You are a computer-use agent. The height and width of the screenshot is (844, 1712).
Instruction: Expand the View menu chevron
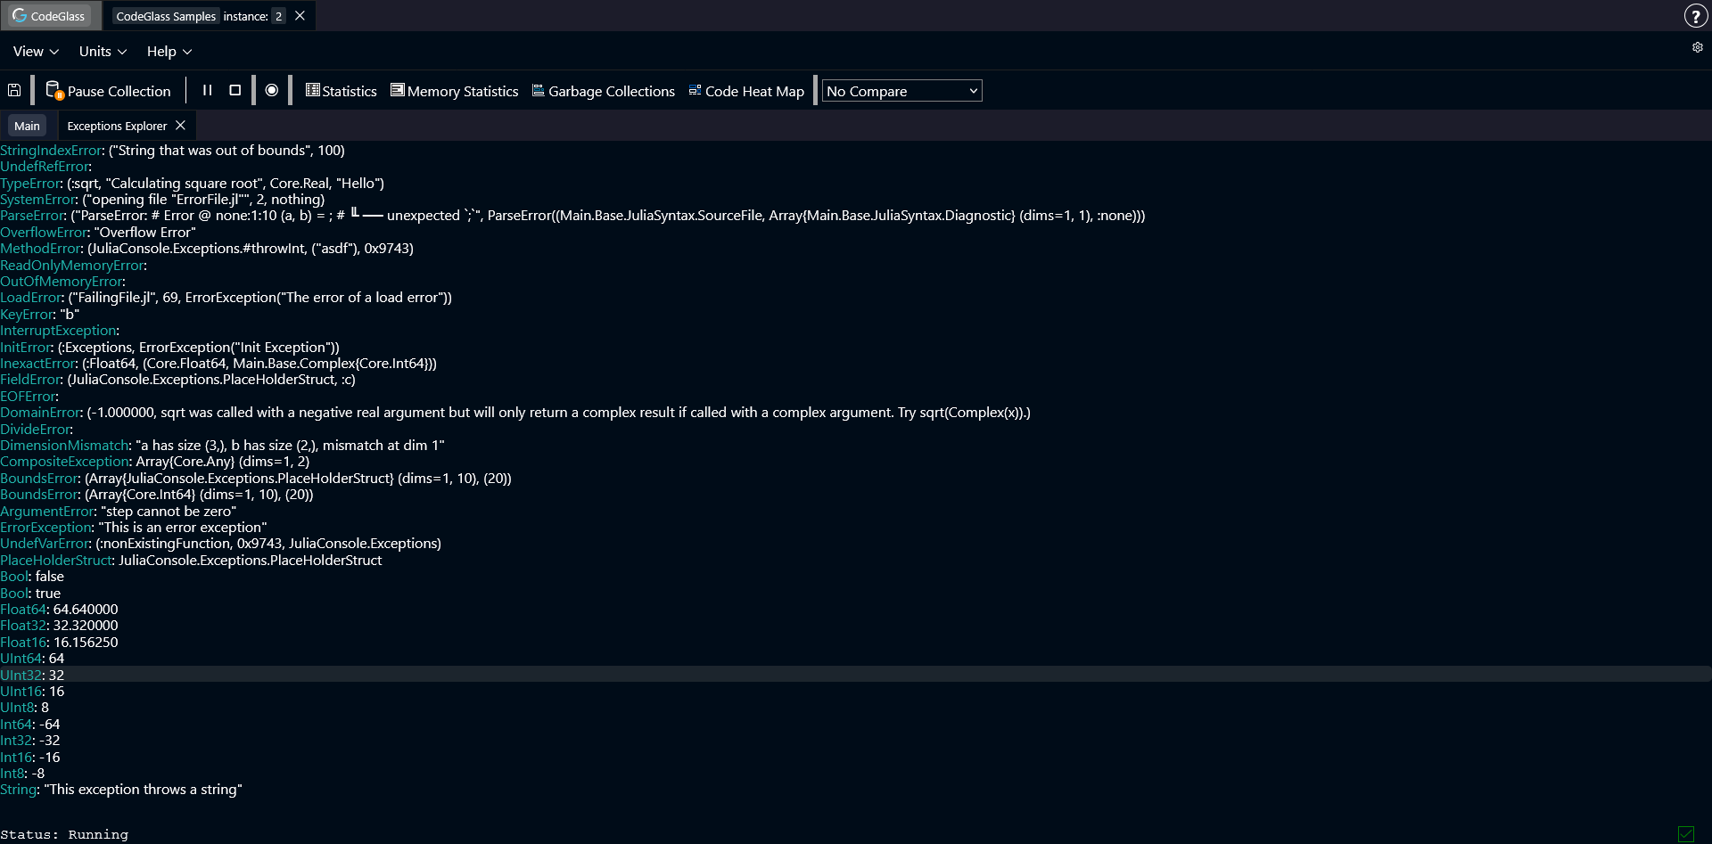(x=53, y=52)
